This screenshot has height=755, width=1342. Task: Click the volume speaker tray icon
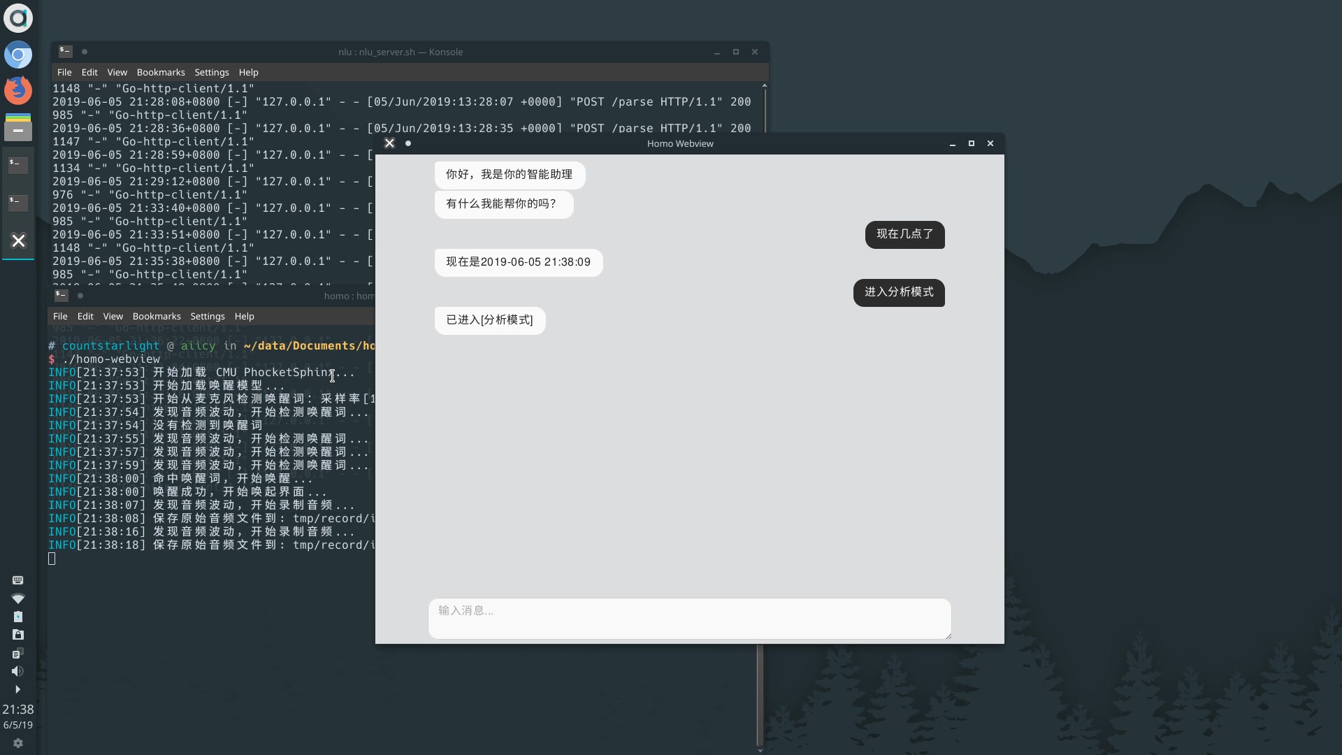click(18, 671)
